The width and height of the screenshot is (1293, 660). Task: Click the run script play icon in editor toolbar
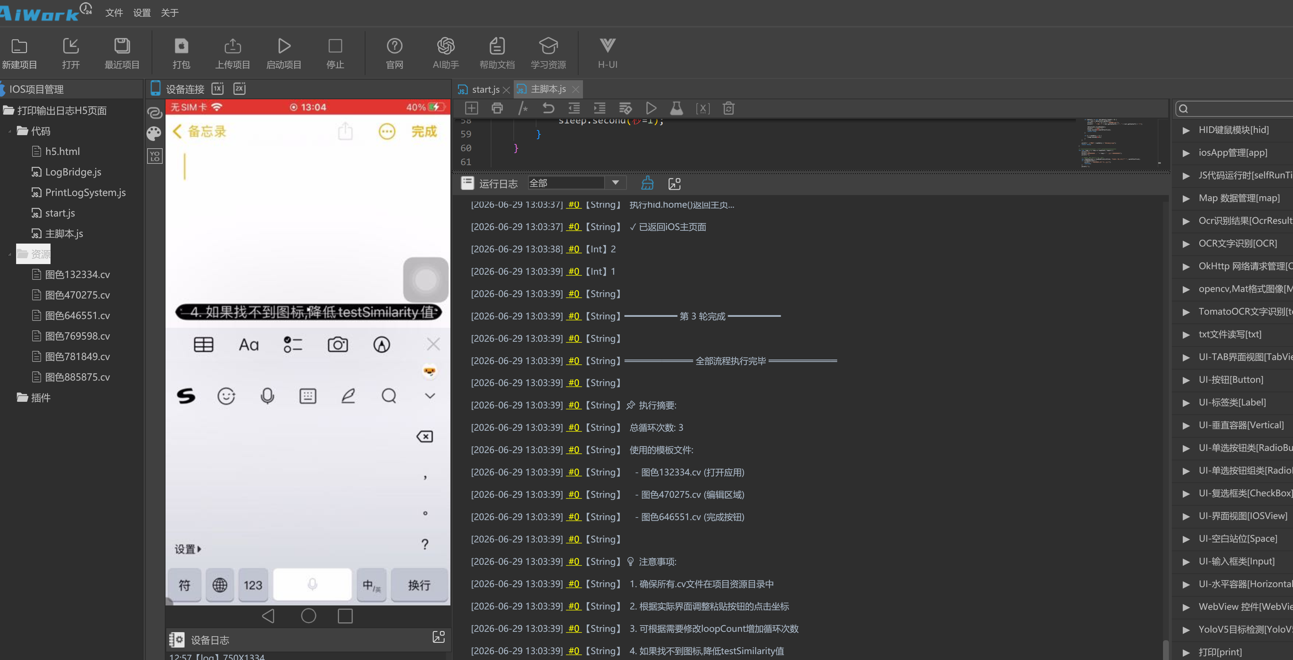pyautogui.click(x=651, y=108)
